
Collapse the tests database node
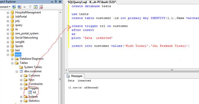8,55
